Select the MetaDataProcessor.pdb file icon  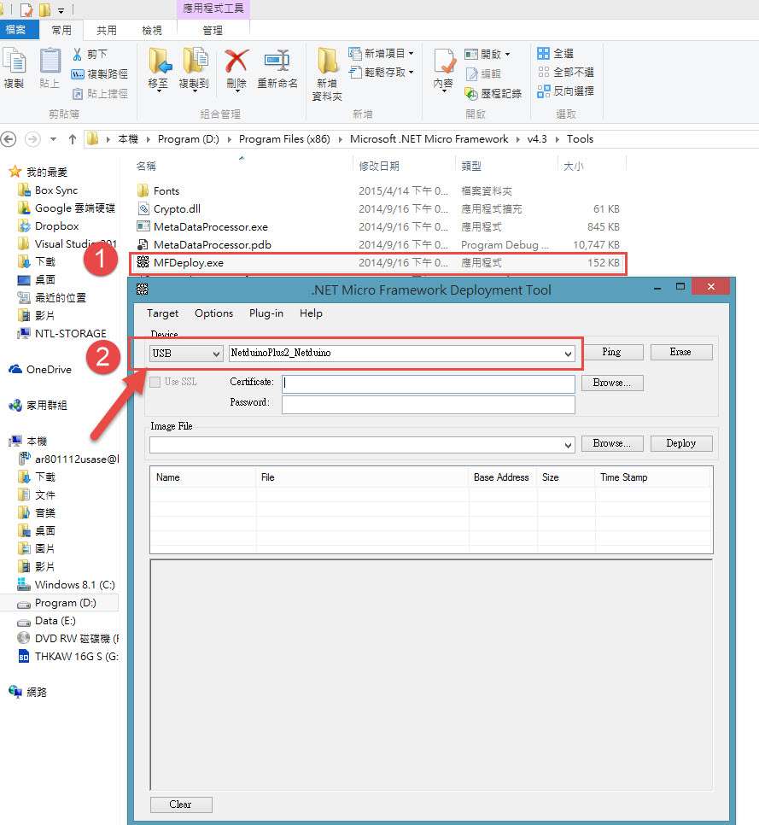(x=143, y=244)
